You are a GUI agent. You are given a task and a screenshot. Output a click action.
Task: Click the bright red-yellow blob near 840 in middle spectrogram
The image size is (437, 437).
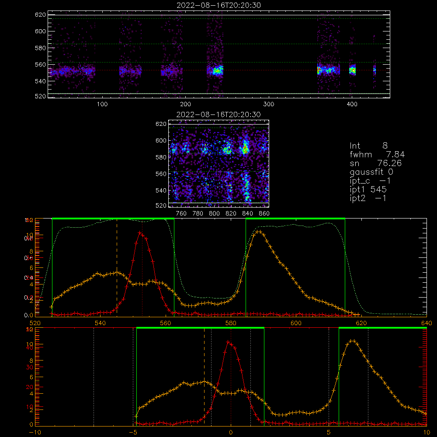(x=245, y=148)
